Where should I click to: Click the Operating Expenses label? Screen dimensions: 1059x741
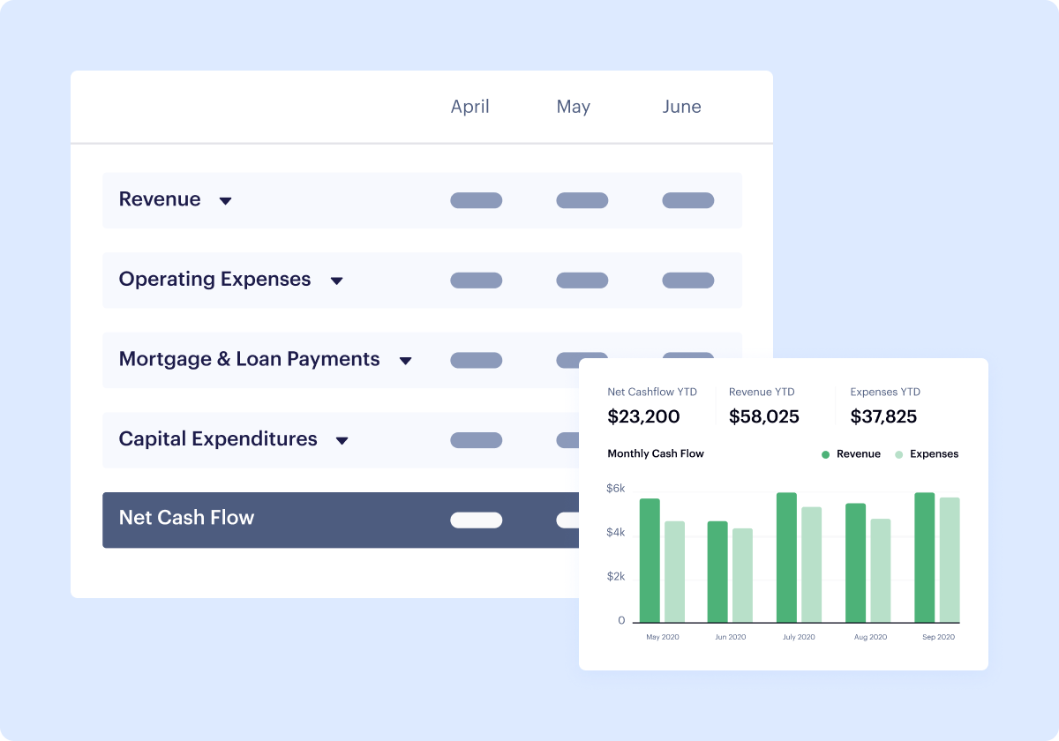coord(215,280)
